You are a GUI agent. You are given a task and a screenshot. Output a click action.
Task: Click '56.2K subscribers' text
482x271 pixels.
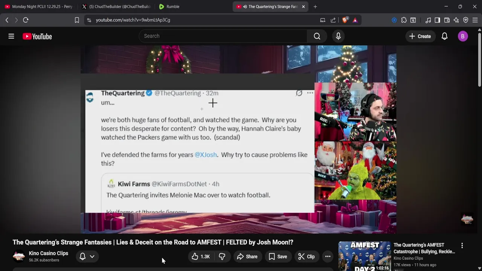coord(44,260)
